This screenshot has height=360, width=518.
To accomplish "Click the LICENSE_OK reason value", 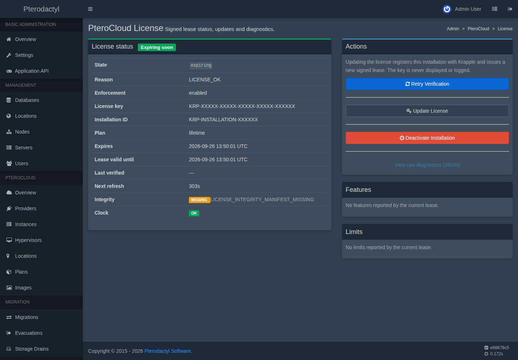I will point(205,80).
